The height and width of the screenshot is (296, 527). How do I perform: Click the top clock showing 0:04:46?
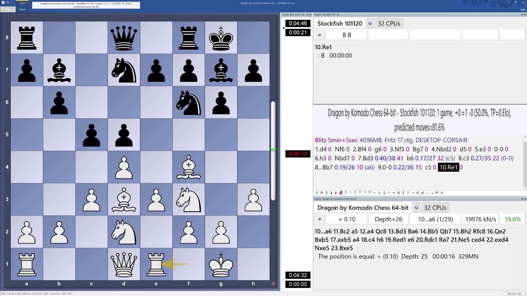(298, 23)
